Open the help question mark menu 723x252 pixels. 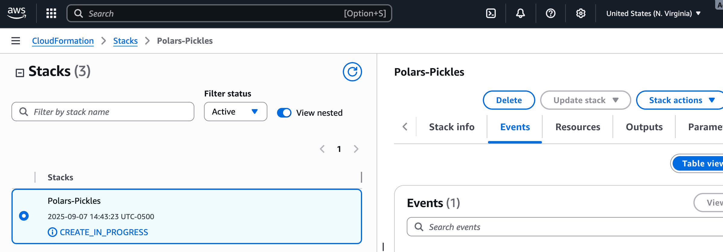pyautogui.click(x=551, y=13)
